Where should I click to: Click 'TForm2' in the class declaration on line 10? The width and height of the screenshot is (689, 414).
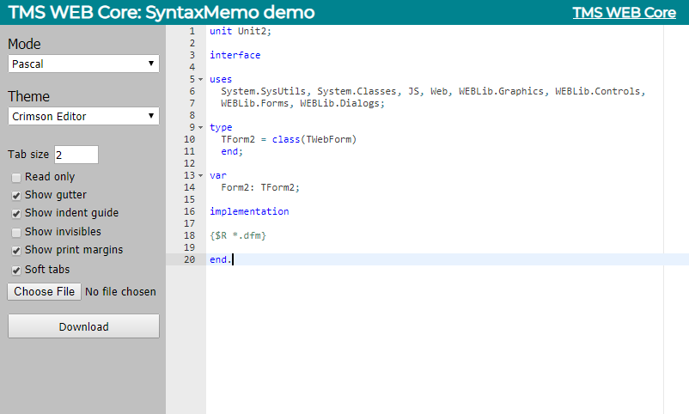pos(238,139)
